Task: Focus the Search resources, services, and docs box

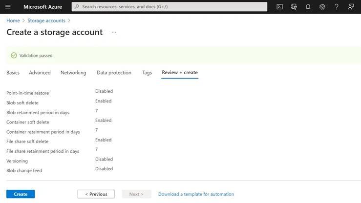Action: pos(170,7)
